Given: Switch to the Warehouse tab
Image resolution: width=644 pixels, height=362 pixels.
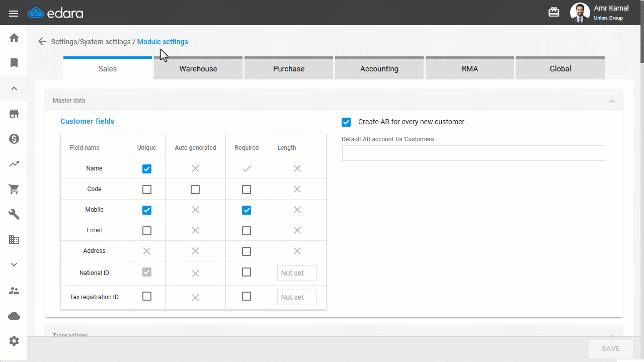Looking at the screenshot, I should 198,68.
